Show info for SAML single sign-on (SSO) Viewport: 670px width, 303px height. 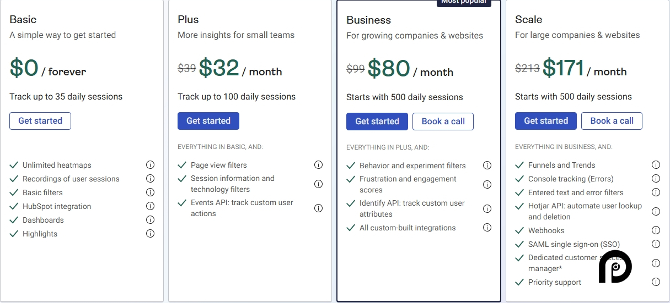656,244
